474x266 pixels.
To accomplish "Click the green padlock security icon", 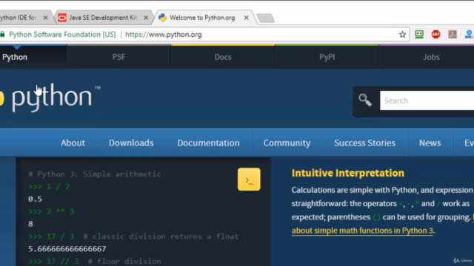I will (2, 35).
